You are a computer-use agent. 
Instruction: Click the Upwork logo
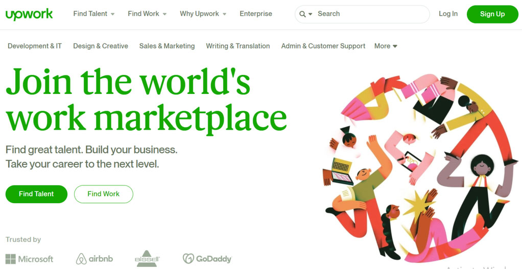coord(29,14)
